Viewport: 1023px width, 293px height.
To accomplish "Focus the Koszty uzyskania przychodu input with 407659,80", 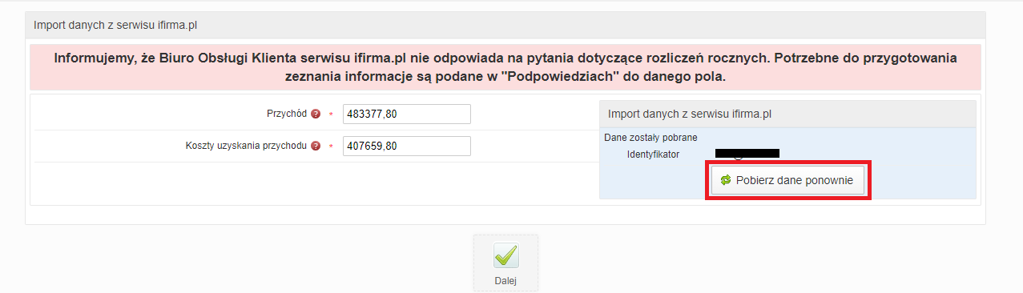I will pyautogui.click(x=406, y=146).
